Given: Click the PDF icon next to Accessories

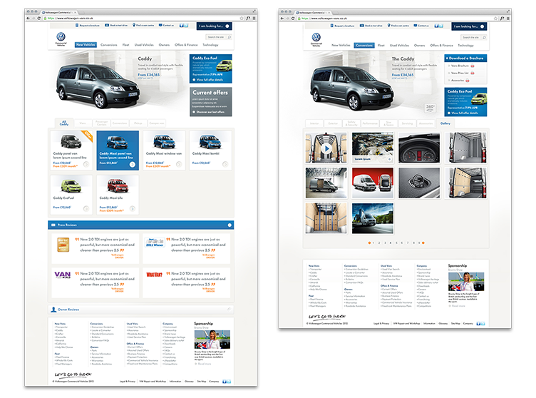Looking at the screenshot, I should point(468,81).
